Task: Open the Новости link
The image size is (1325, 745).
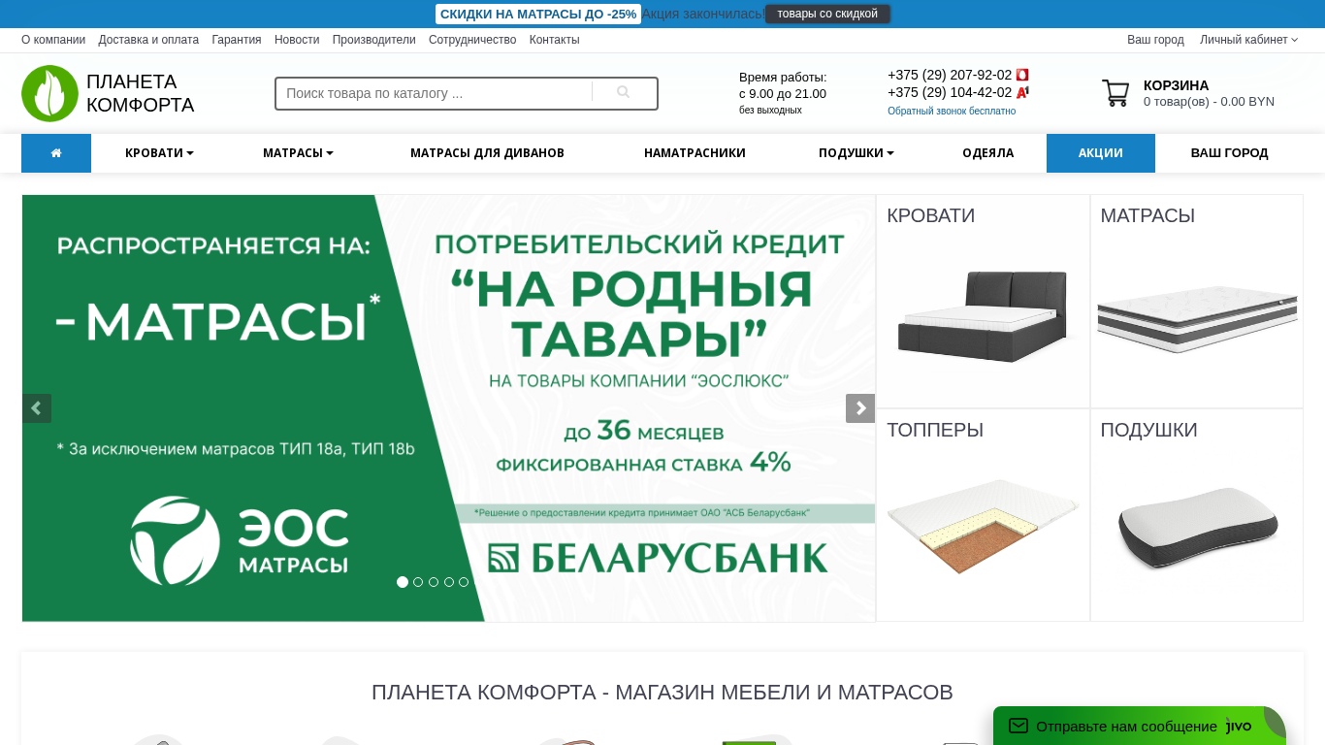Action: [297, 40]
